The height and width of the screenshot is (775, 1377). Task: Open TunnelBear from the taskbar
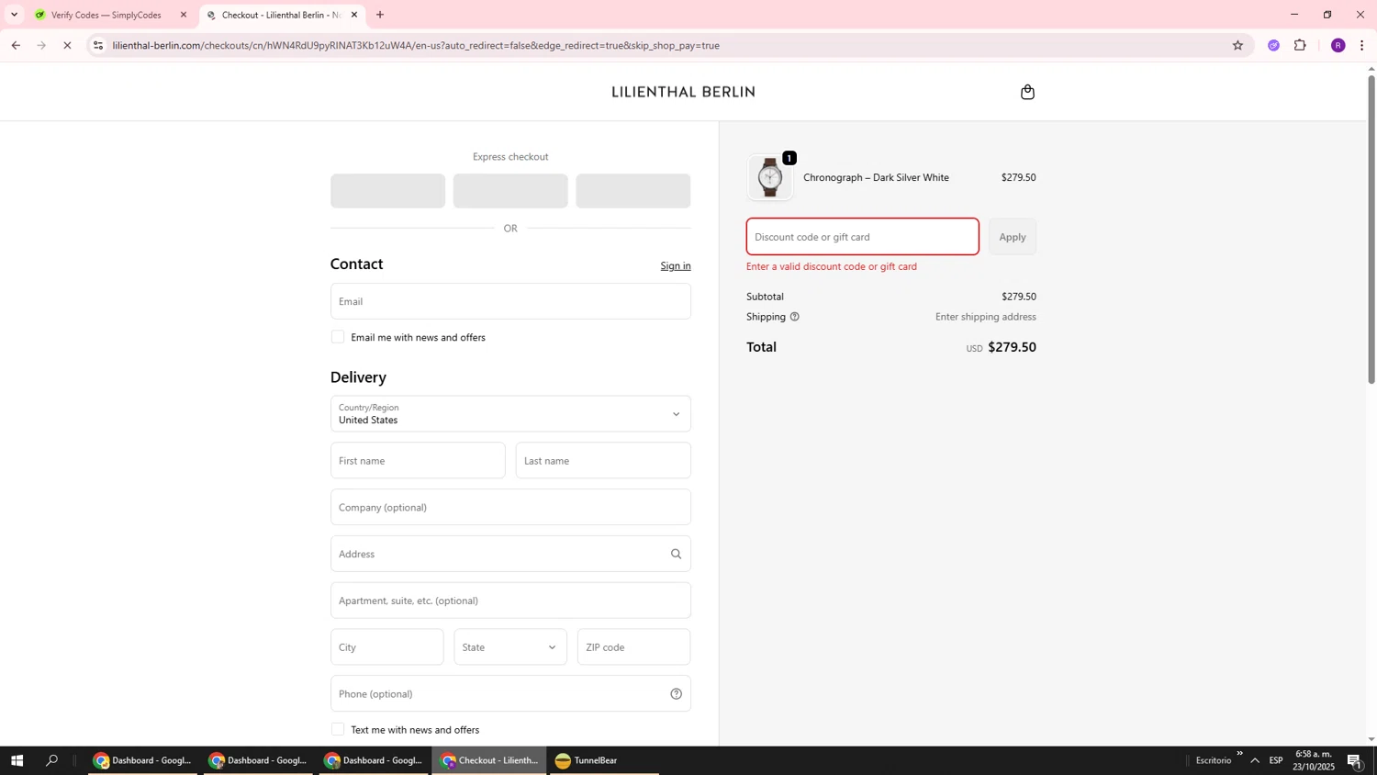603,760
